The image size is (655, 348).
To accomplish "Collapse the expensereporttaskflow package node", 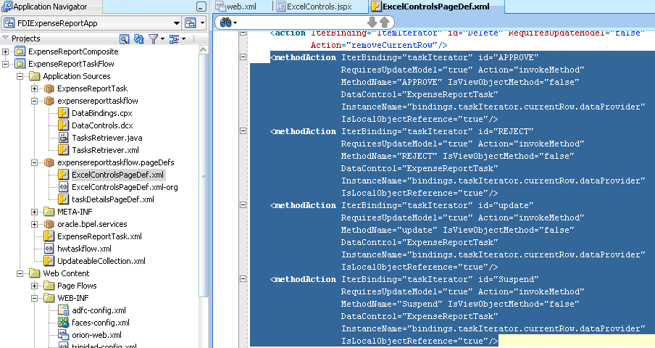I will [x=35, y=101].
